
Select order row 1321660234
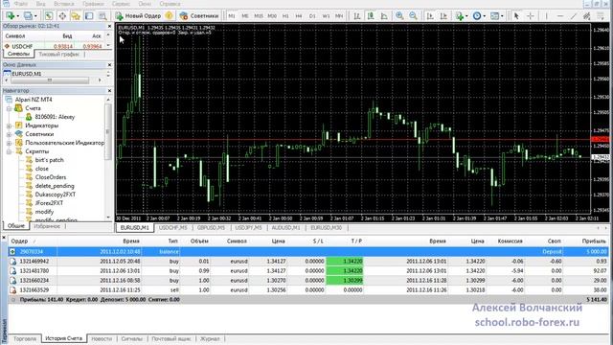pos(308,281)
